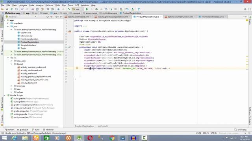Image resolution: width=252 pixels, height=141 pixels.
Task: Open Opera browser from taskbar
Action: coord(90,138)
